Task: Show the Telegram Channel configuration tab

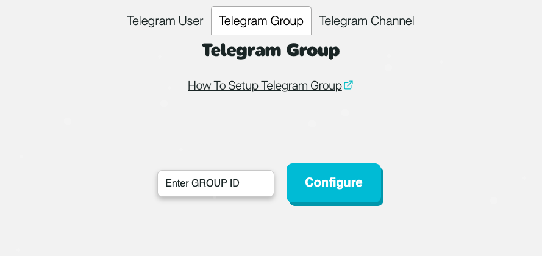Action: tap(366, 21)
